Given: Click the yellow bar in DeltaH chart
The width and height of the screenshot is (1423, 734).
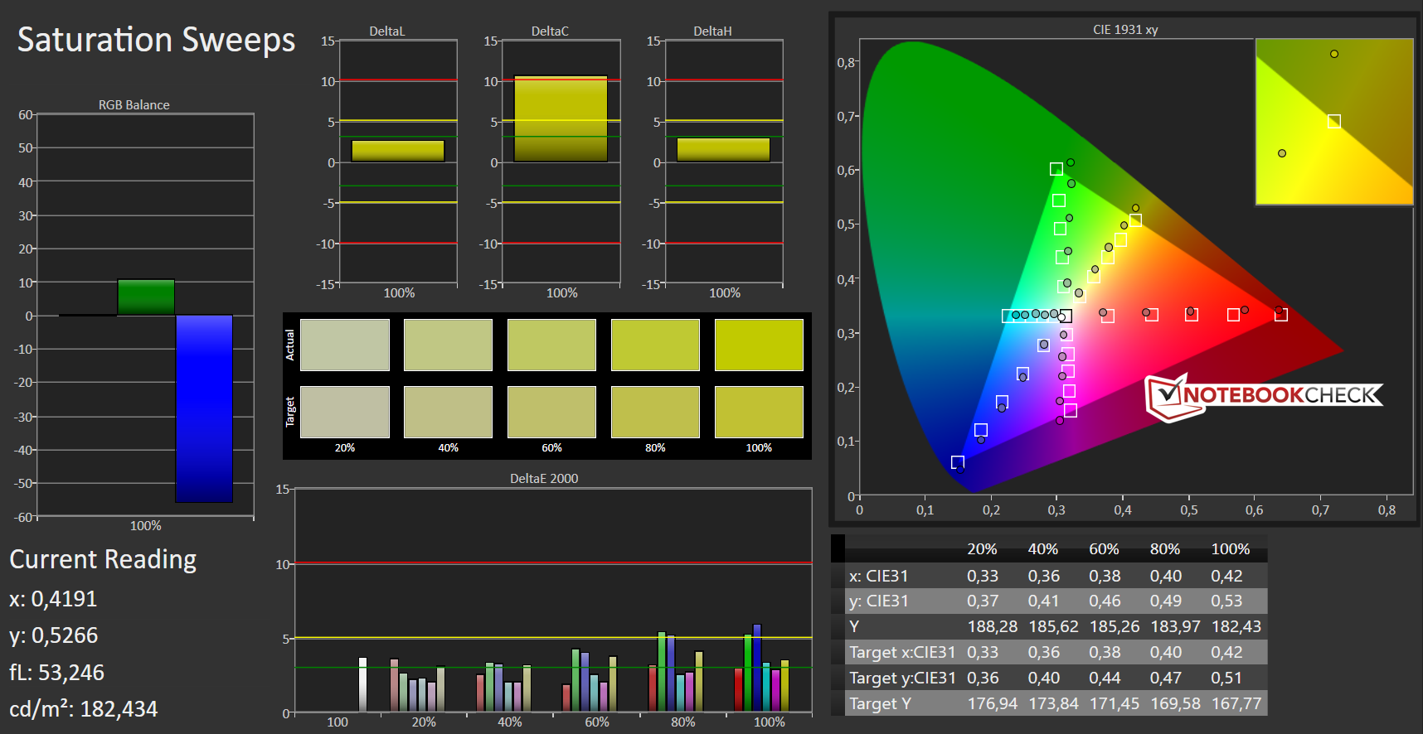Looking at the screenshot, I should [x=723, y=150].
